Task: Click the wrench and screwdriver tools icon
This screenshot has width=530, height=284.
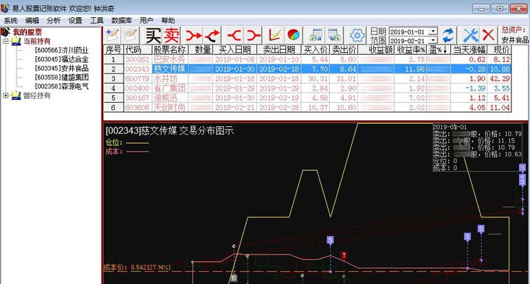Action: click(x=470, y=35)
